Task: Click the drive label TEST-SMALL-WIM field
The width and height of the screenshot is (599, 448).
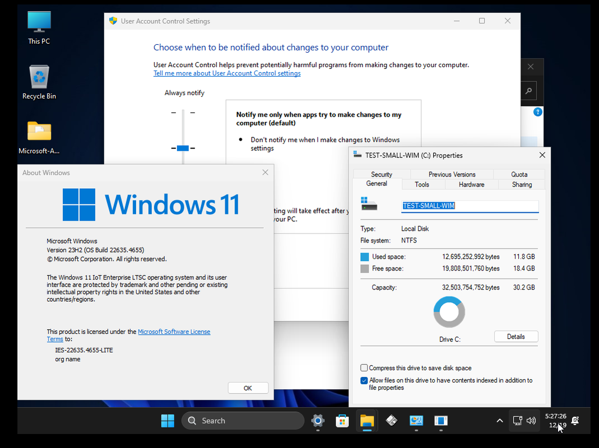Action: pyautogui.click(x=470, y=206)
